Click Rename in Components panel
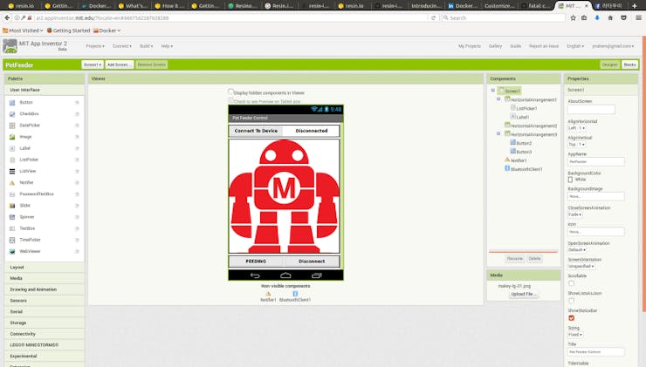The height and width of the screenshot is (367, 646). [514, 259]
